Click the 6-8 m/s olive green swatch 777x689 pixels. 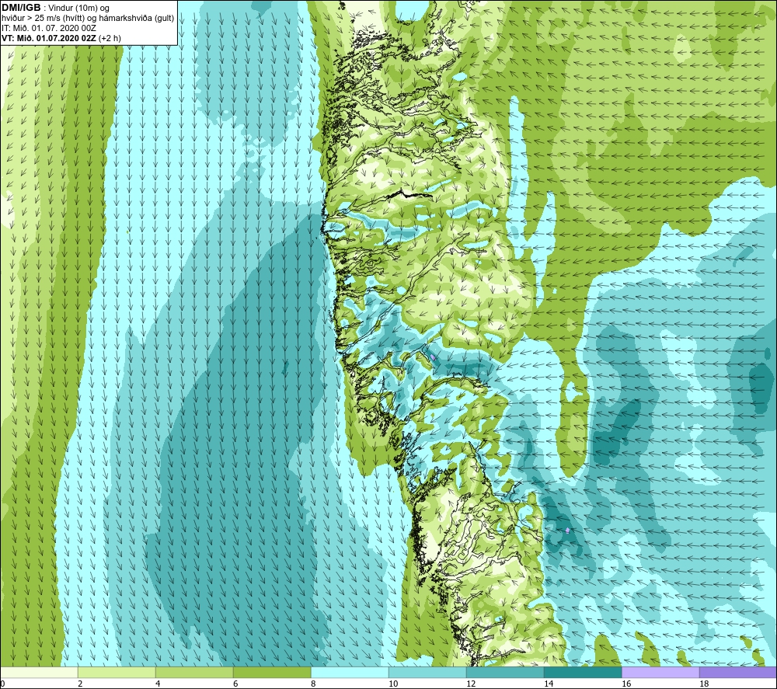pos(272,672)
